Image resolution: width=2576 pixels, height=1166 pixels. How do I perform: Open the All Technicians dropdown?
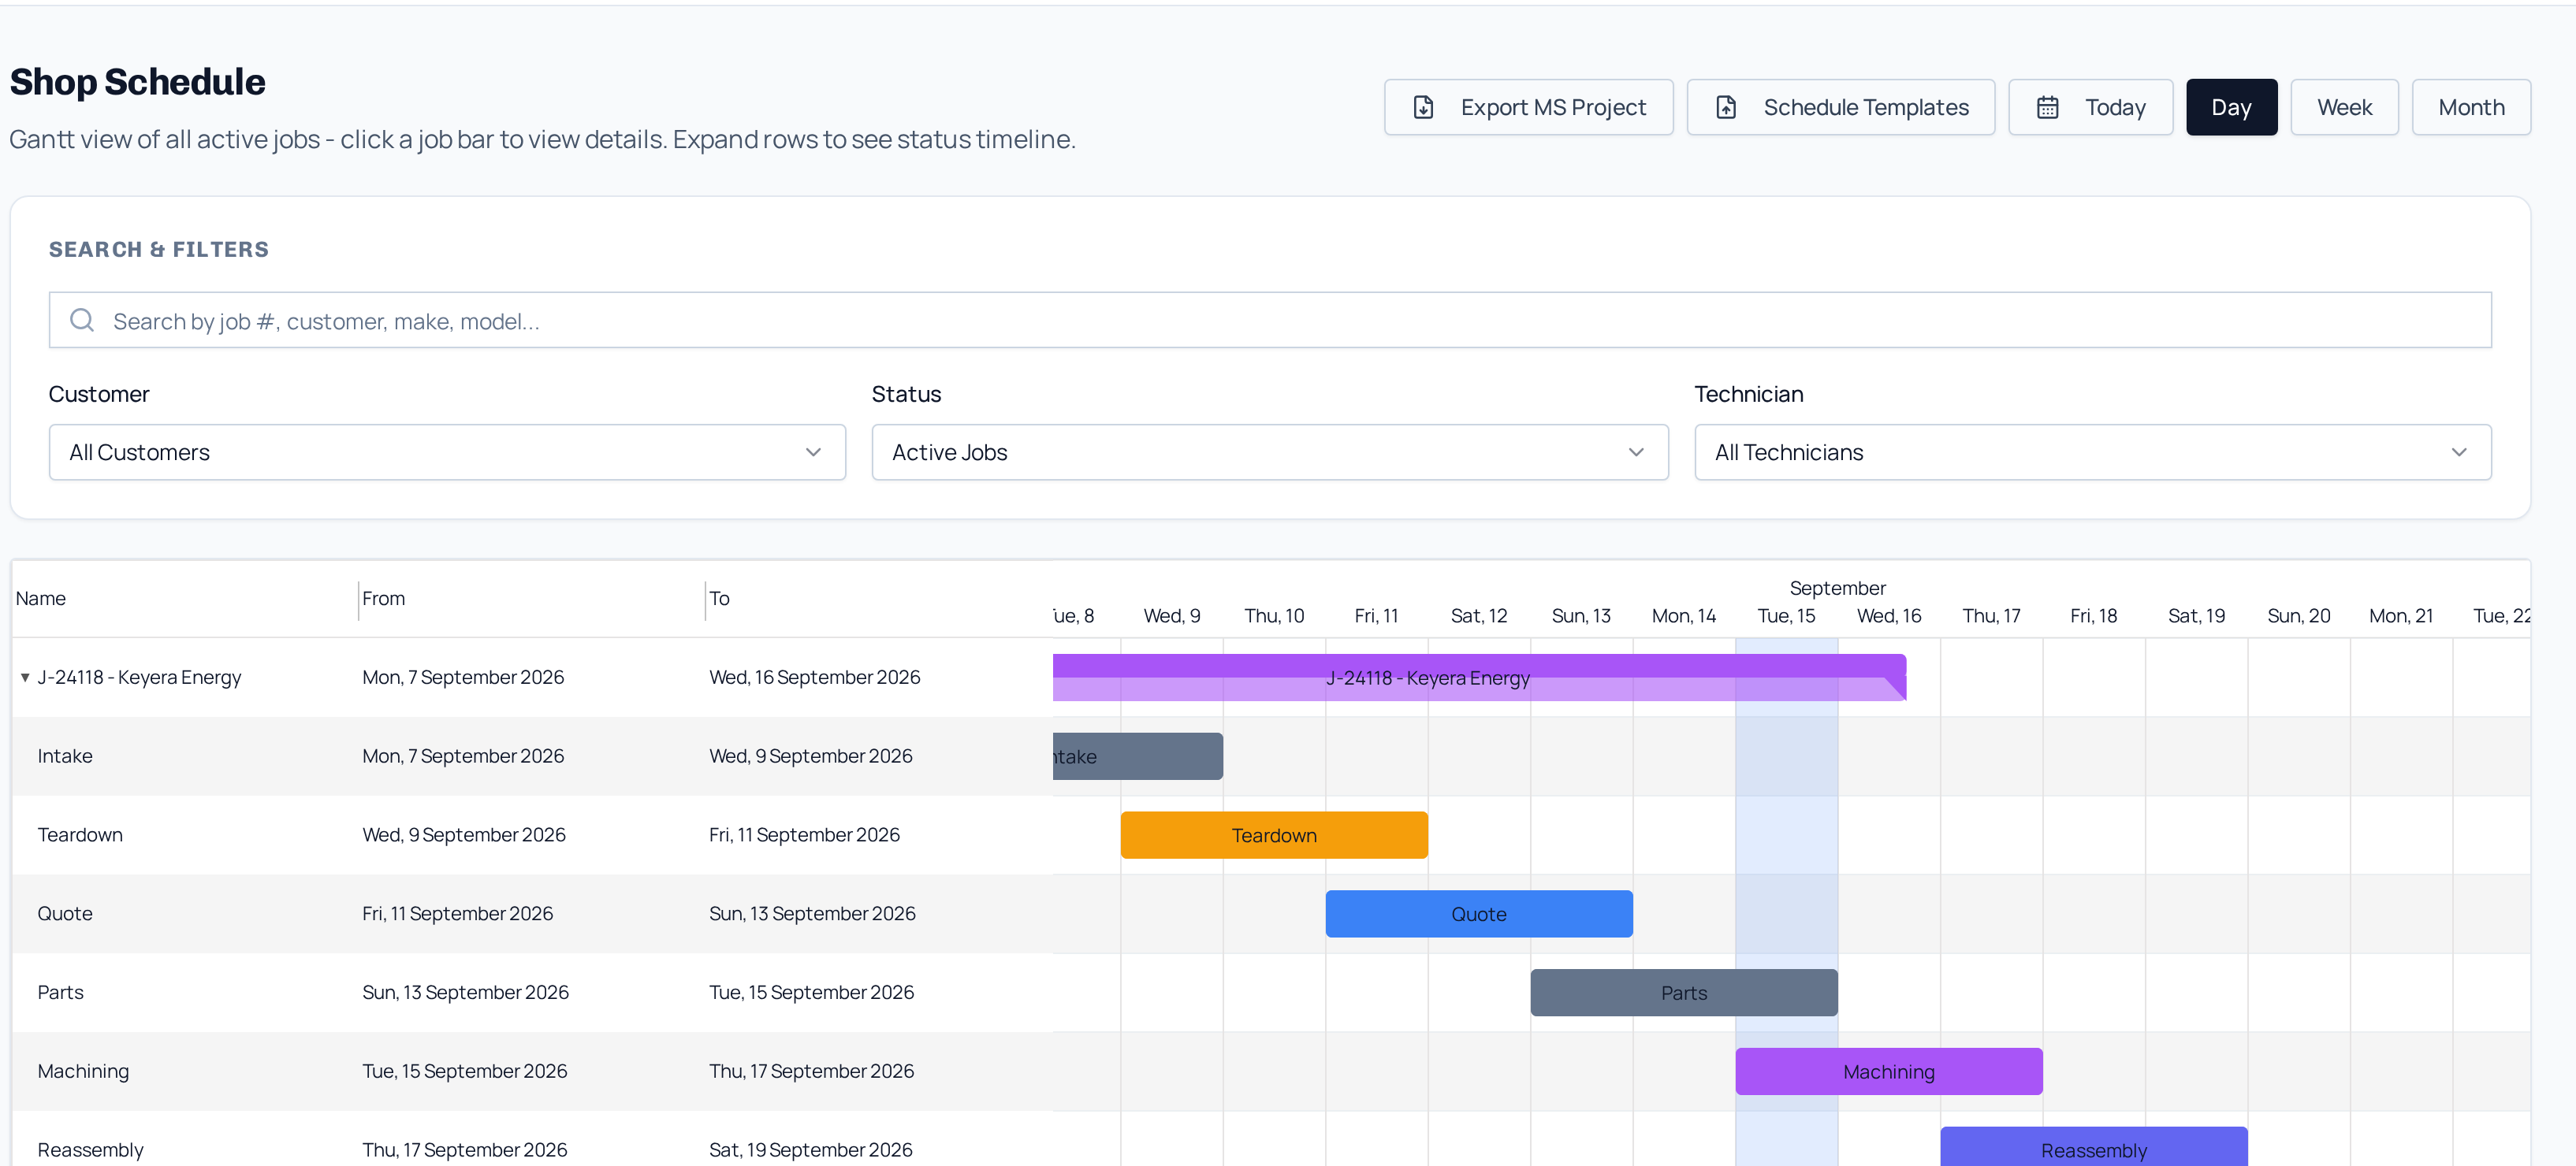2093,451
